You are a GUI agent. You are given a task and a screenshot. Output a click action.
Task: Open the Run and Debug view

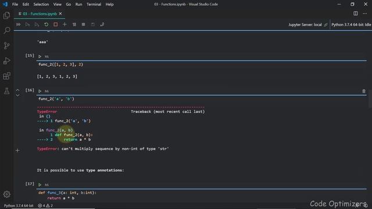6,61
